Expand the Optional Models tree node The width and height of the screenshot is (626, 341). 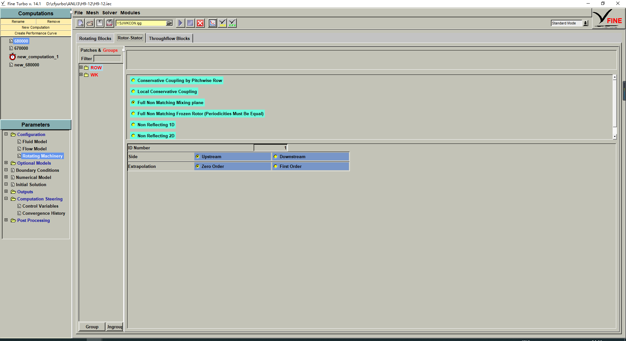tap(6, 163)
